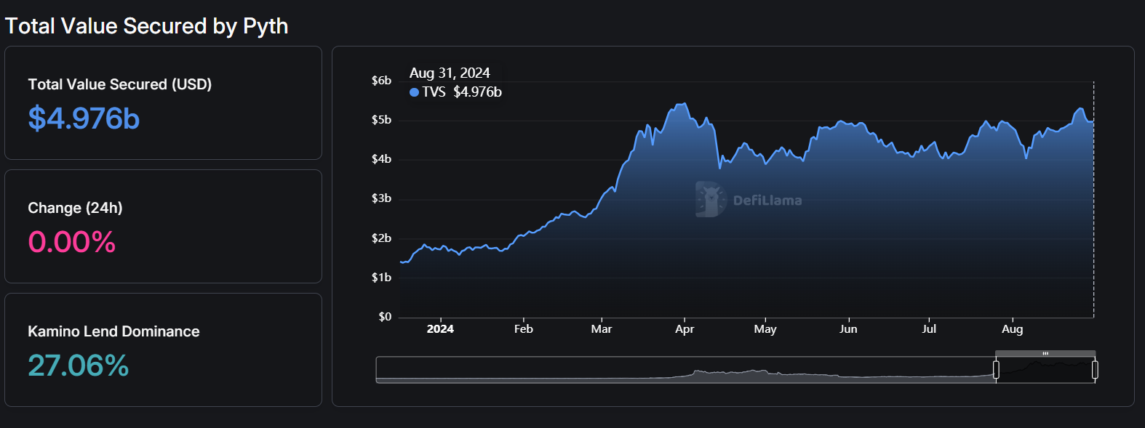Click the Apr label on the x-axis
Viewport: 1145px width, 428px height.
coord(685,329)
